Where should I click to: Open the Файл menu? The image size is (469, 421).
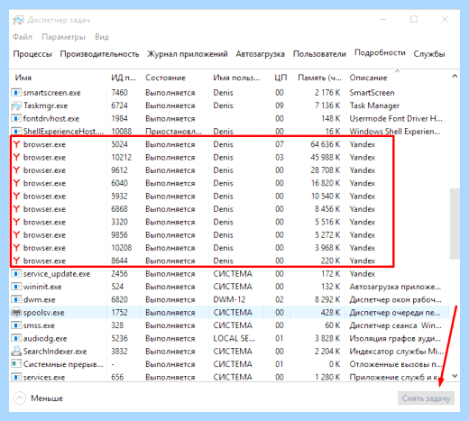click(x=23, y=37)
